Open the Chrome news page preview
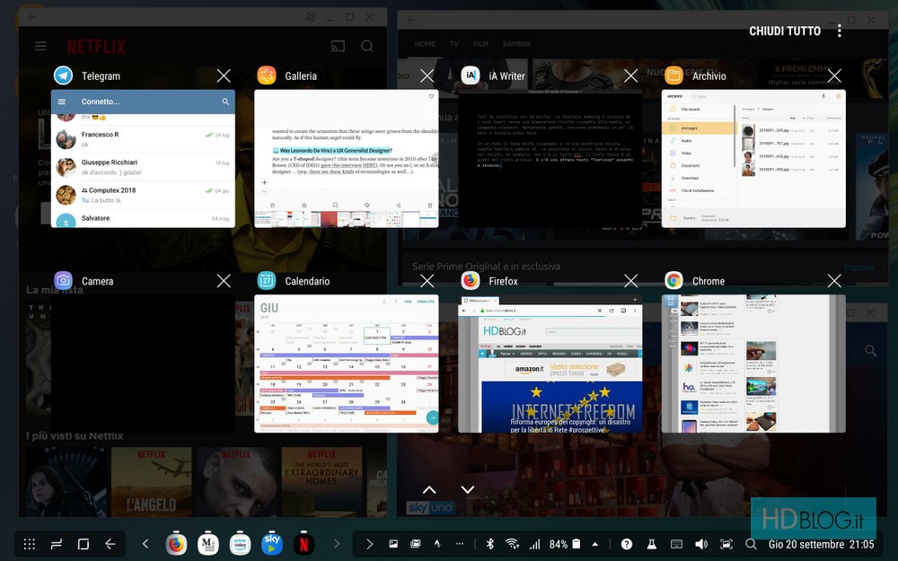 (753, 364)
